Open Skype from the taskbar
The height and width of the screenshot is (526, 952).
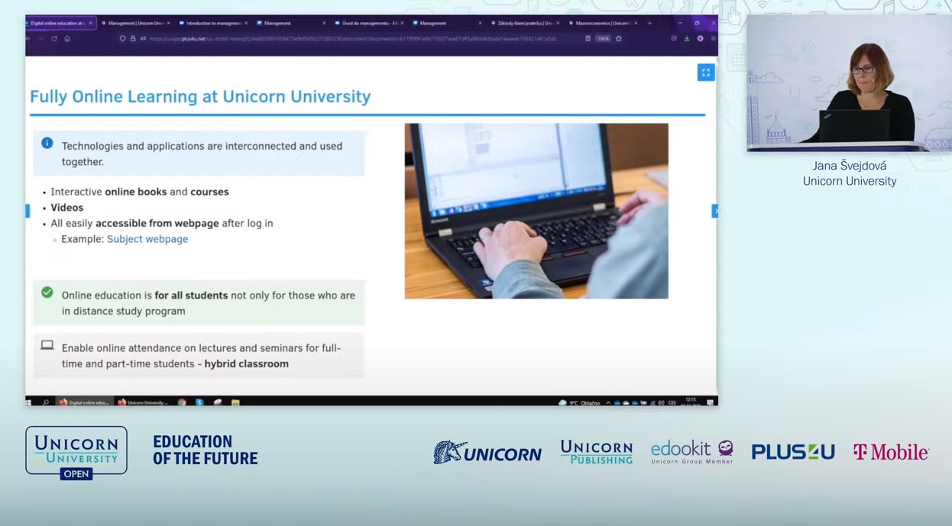pyautogui.click(x=199, y=402)
